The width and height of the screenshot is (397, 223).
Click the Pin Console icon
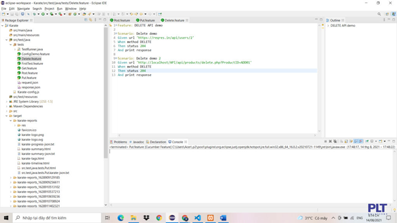pyautogui.click(x=367, y=142)
